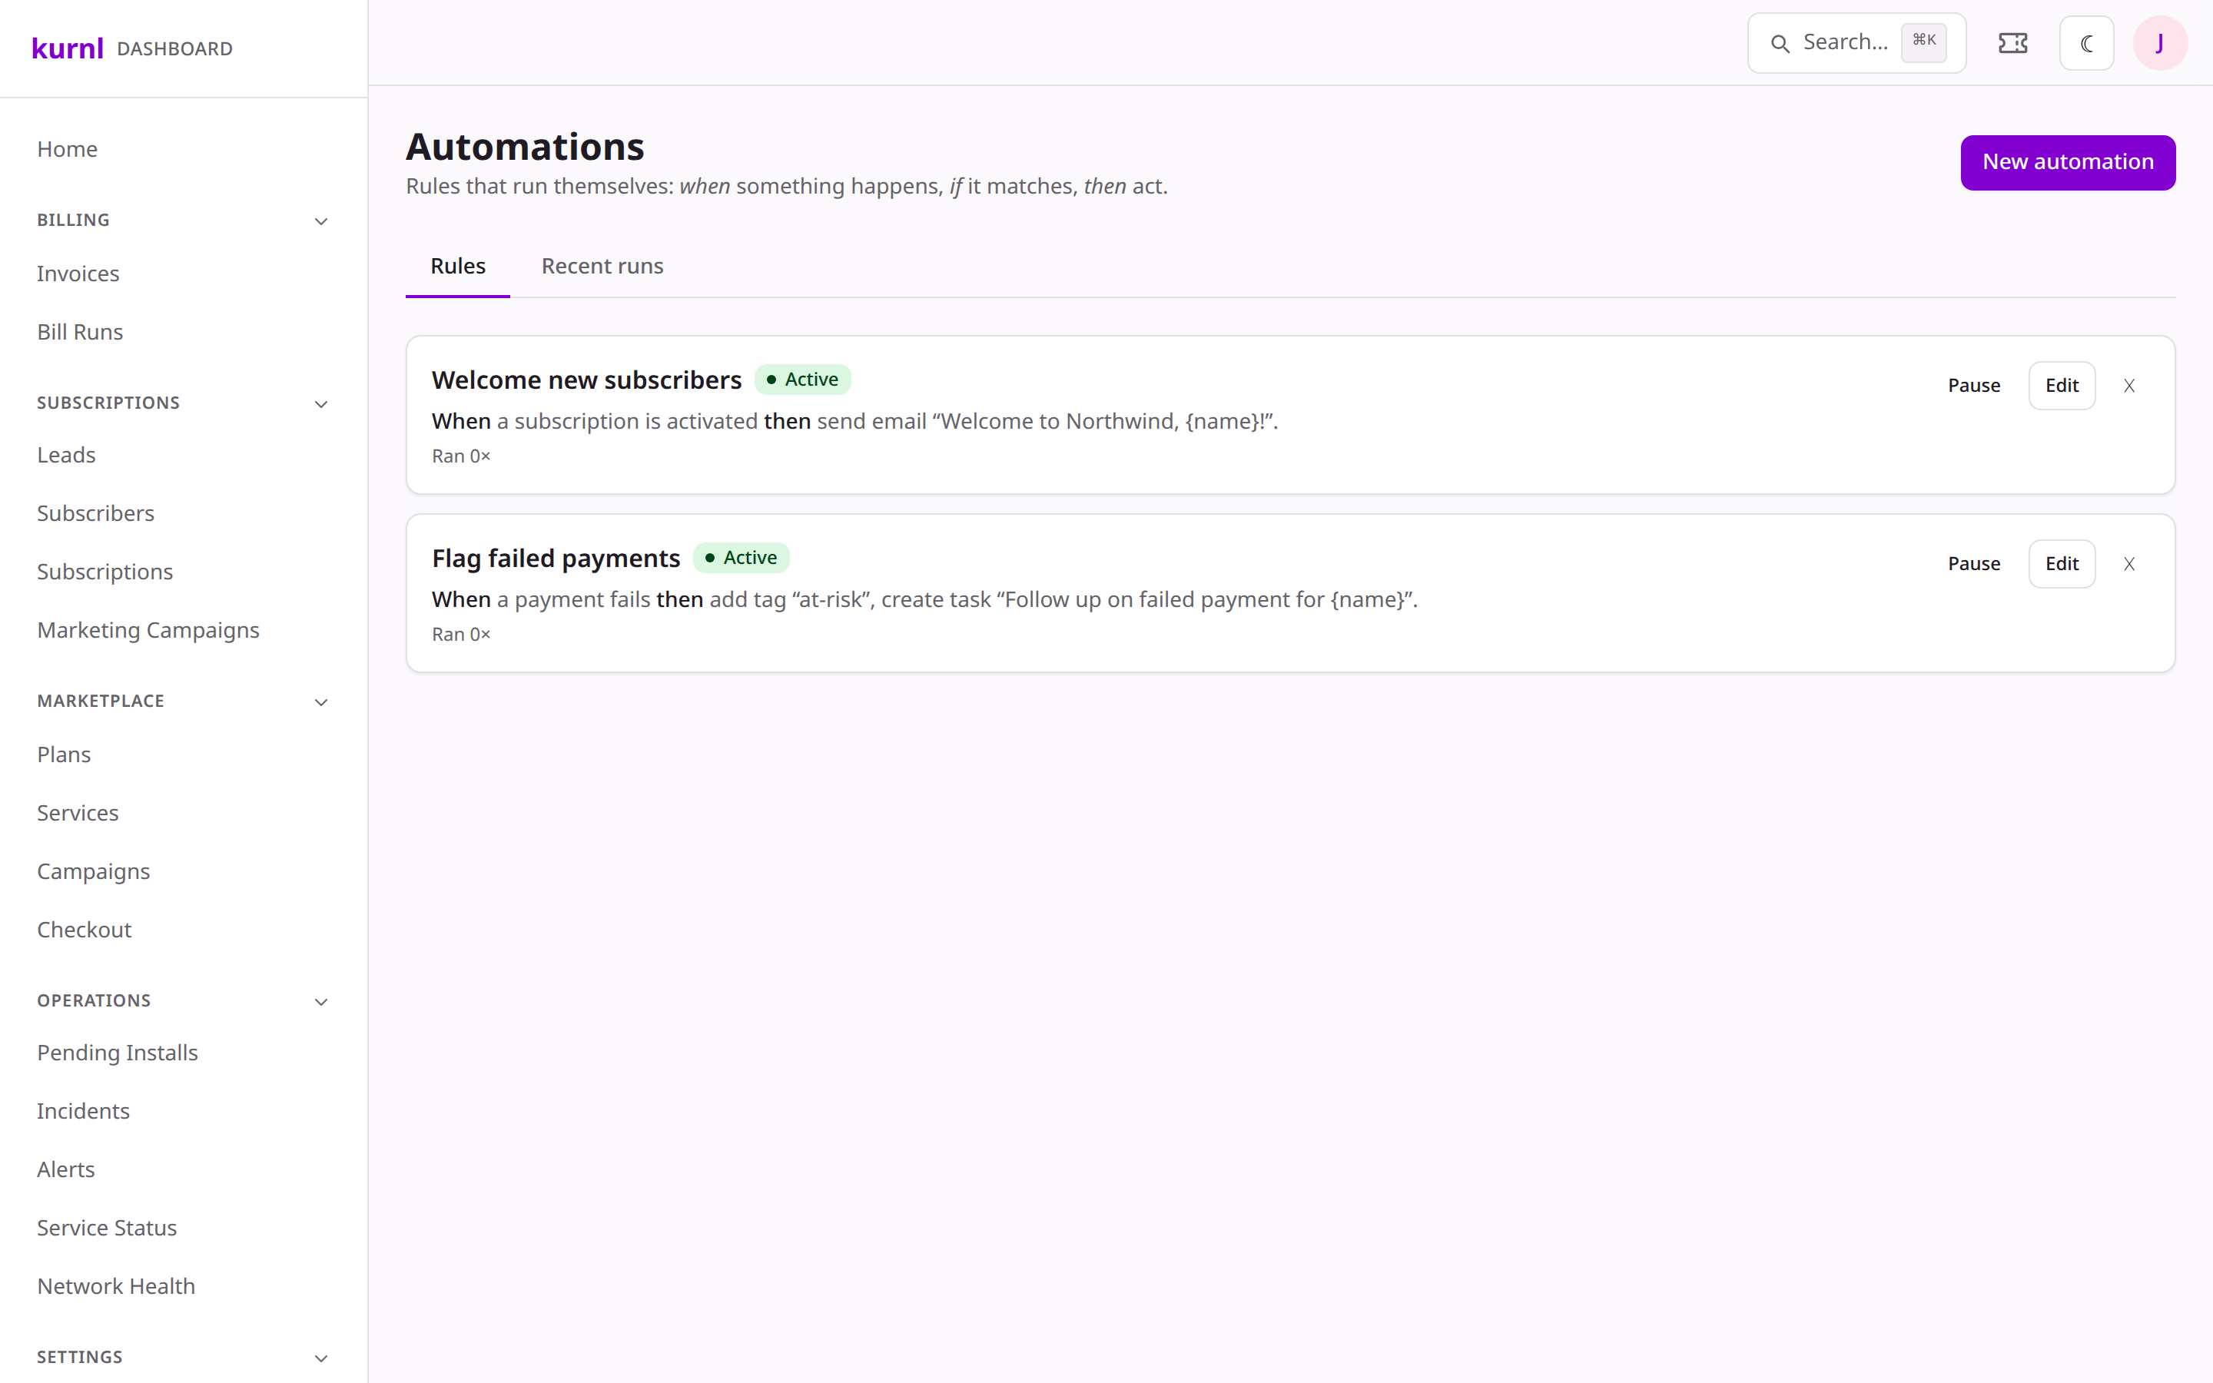Delete Flag failed payments rule with X
This screenshot has height=1383, width=2213.
pos(2129,565)
